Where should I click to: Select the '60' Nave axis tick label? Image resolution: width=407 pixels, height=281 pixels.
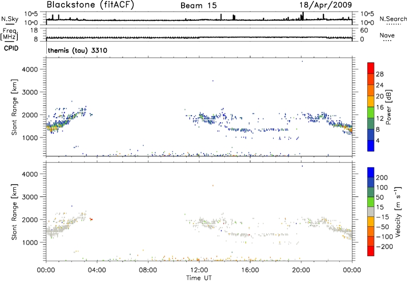364,30
